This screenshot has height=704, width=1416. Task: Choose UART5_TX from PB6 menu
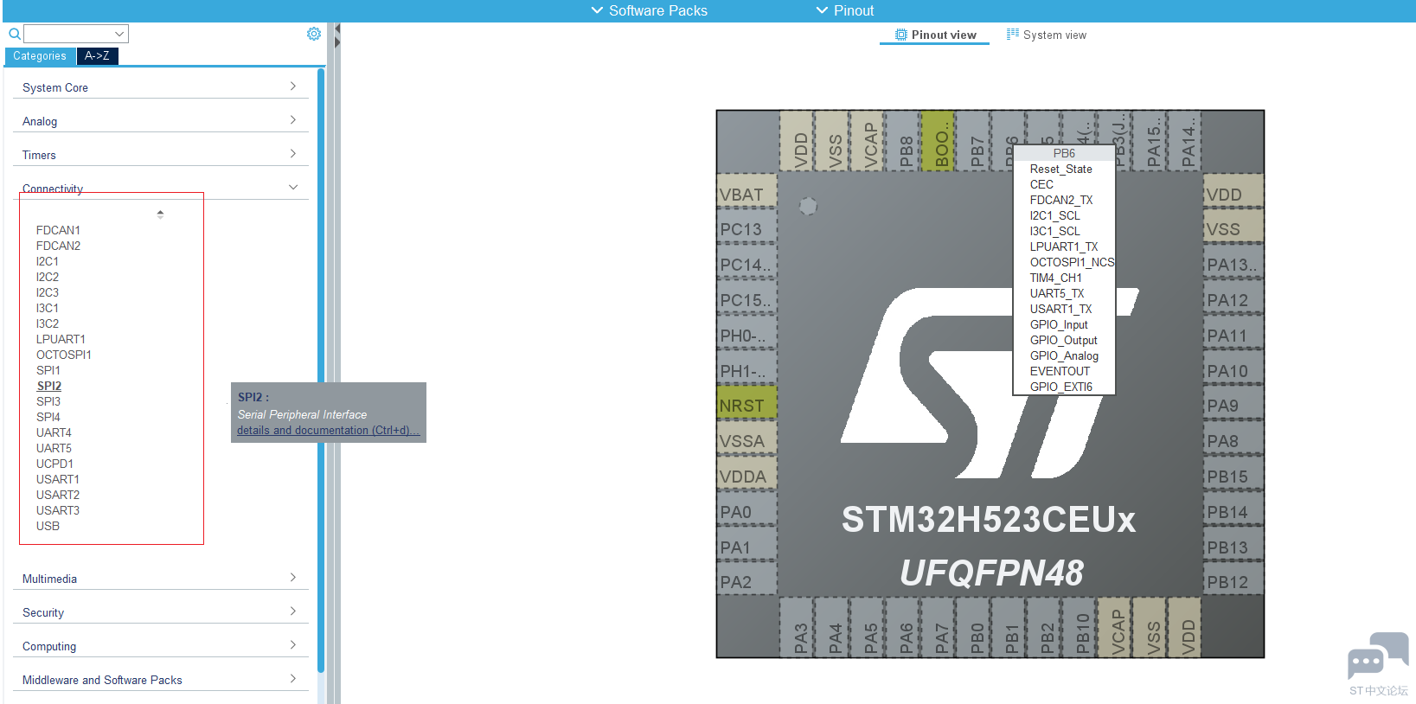pyautogui.click(x=1056, y=293)
